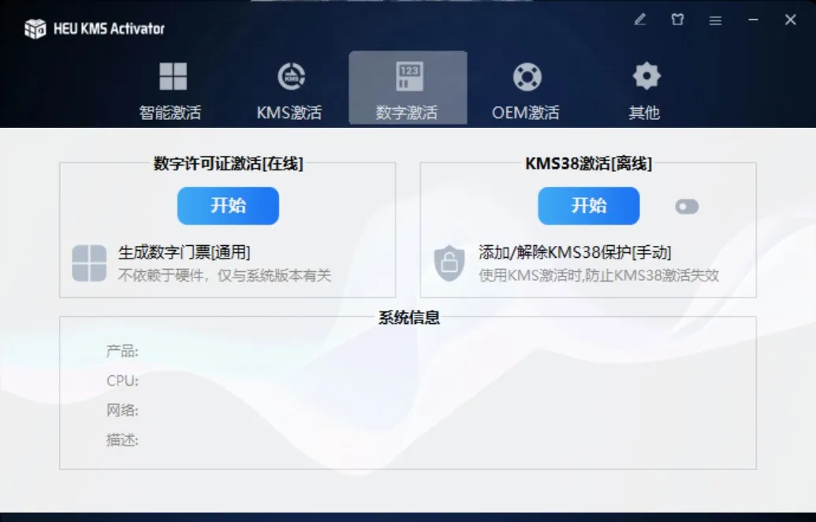Click the 使用KMS激活时,防止KMS38激活失效 description
This screenshot has width=816, height=522.
point(599,275)
